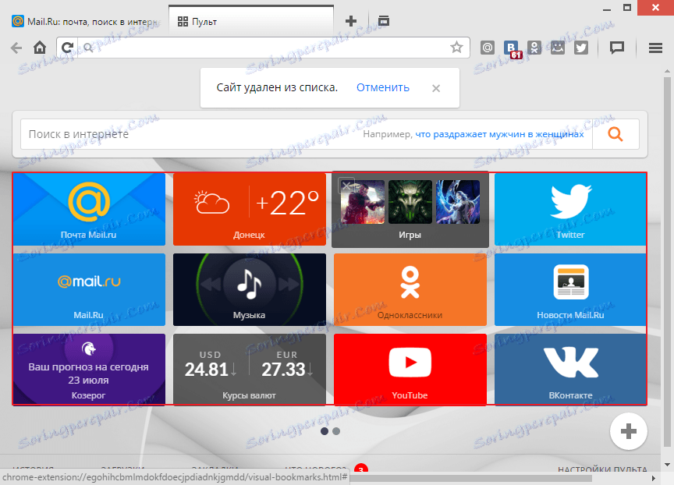Image resolution: width=674 pixels, height=485 pixels.
Task: Select the green alien game thumbnail
Action: pyautogui.click(x=410, y=202)
